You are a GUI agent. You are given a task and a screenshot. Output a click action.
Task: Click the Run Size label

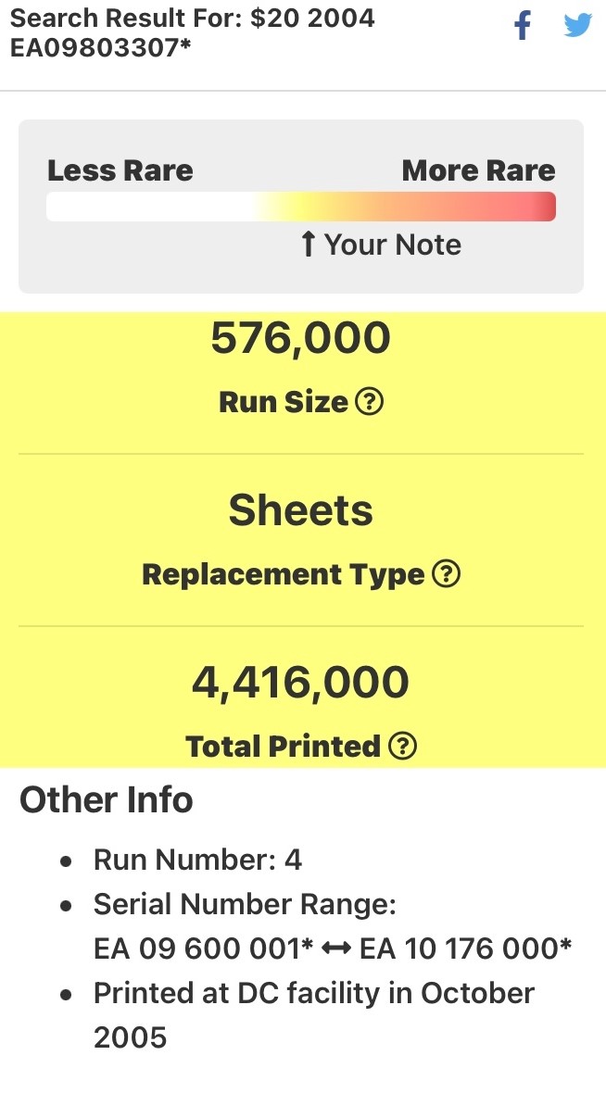(284, 402)
